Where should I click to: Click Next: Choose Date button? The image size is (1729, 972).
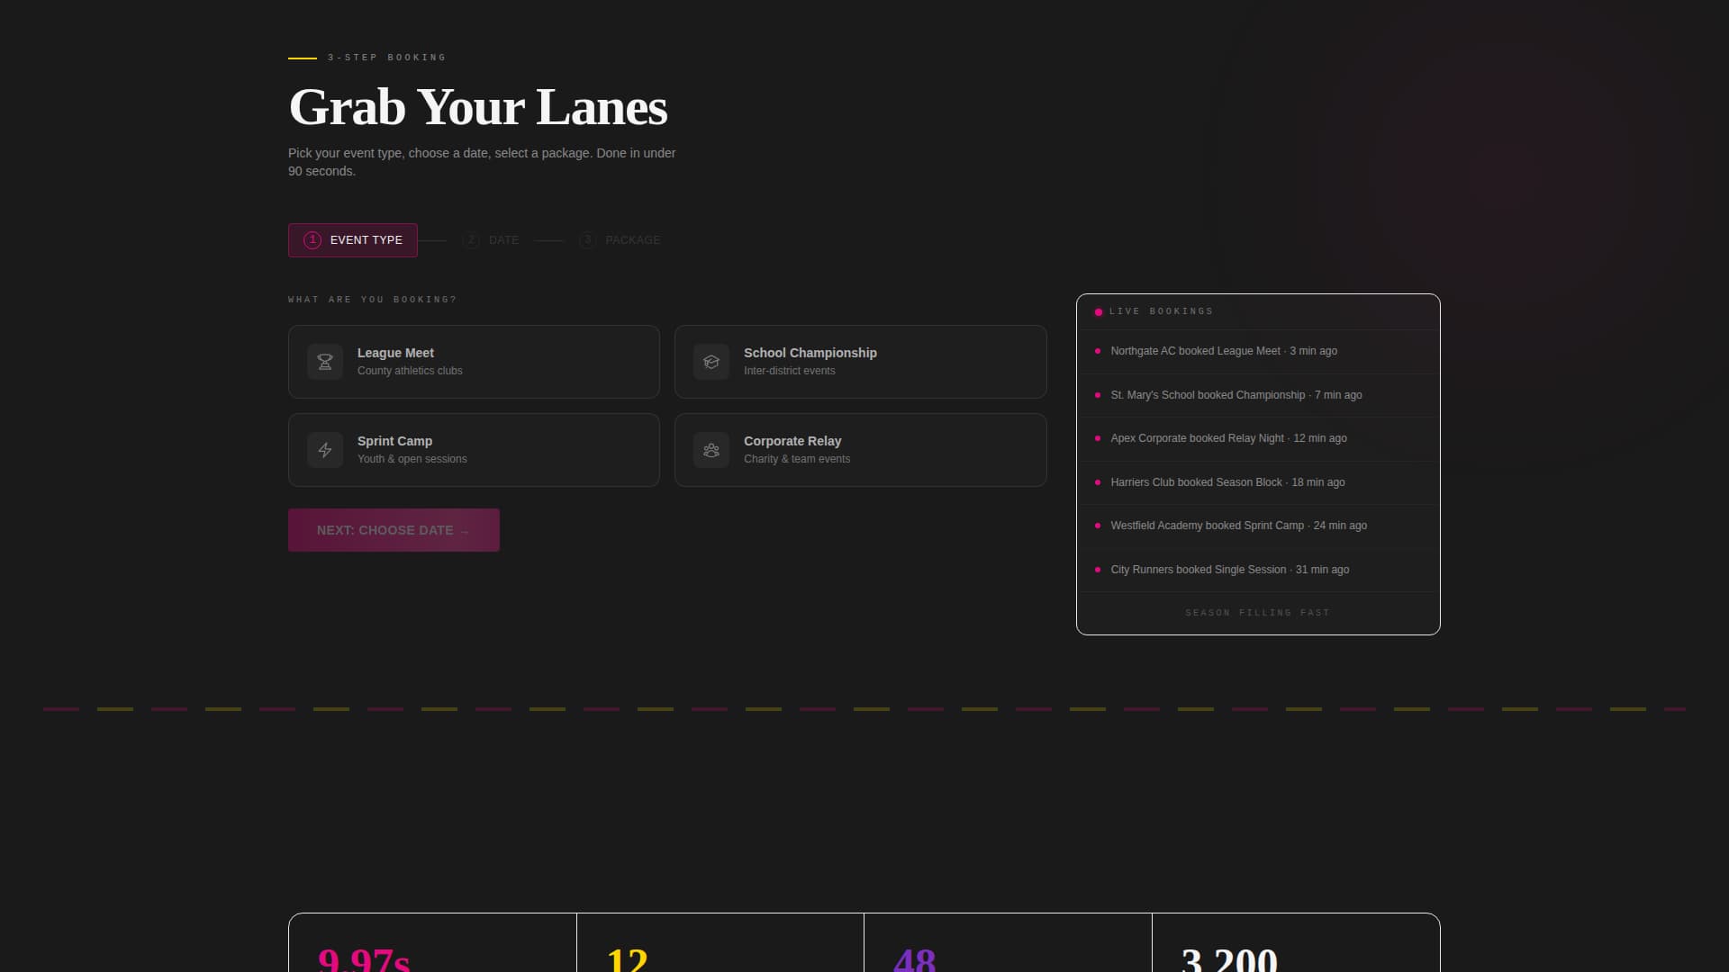tap(394, 530)
